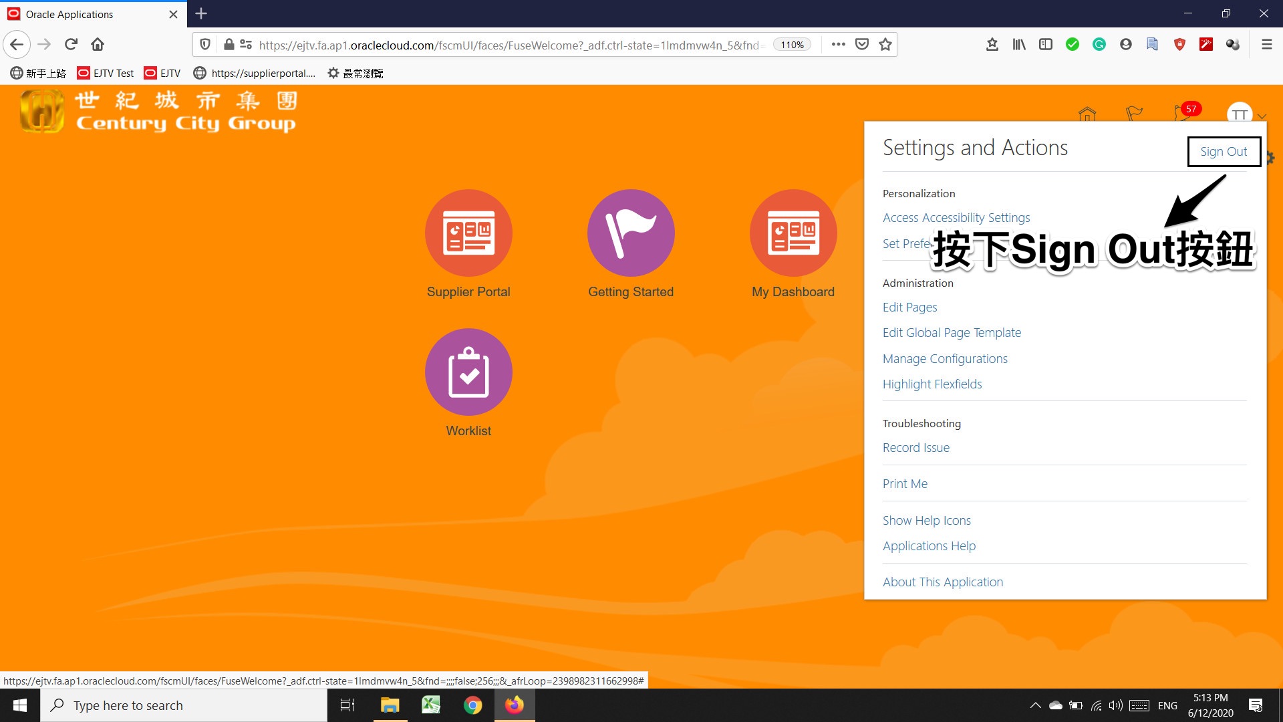Viewport: 1283px width, 722px height.
Task: Click Edit Global Page Template
Action: [952, 333]
